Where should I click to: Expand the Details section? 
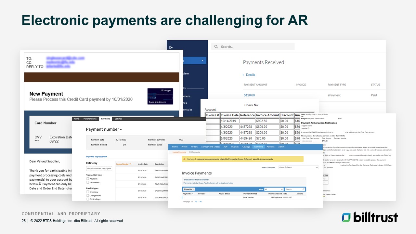tap(249, 75)
